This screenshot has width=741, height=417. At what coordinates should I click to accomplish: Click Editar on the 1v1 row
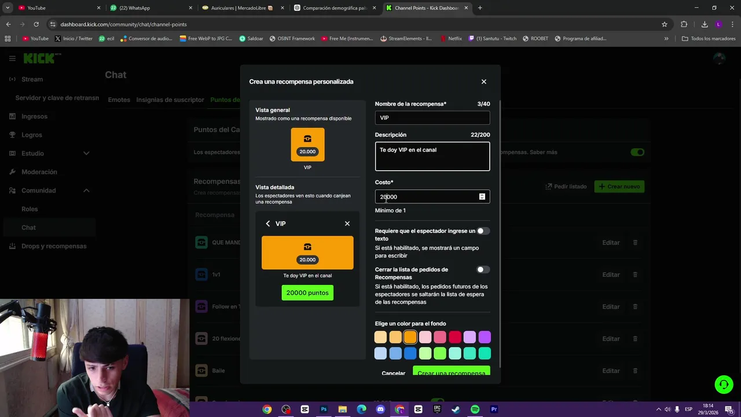tap(611, 275)
